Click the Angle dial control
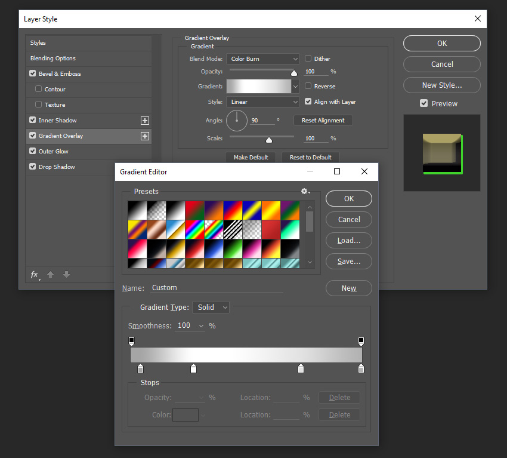The width and height of the screenshot is (507, 458). 237,121
